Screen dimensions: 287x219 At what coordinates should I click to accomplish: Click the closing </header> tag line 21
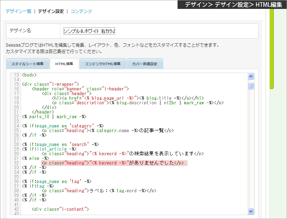(x=43, y=112)
